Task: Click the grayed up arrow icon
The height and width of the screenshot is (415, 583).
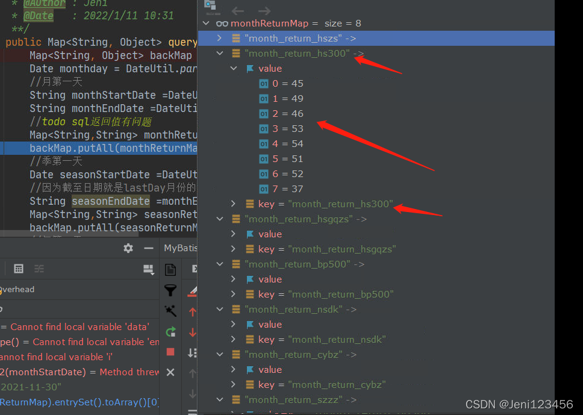Action: coord(192,373)
